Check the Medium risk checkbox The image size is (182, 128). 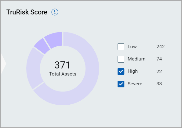click(121, 59)
